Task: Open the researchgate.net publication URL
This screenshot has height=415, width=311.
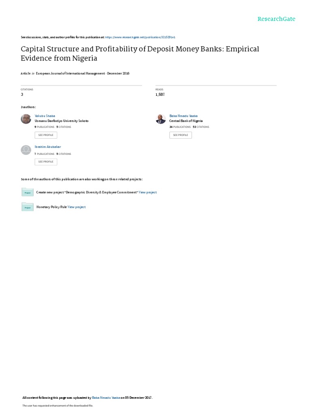Action: (140, 37)
